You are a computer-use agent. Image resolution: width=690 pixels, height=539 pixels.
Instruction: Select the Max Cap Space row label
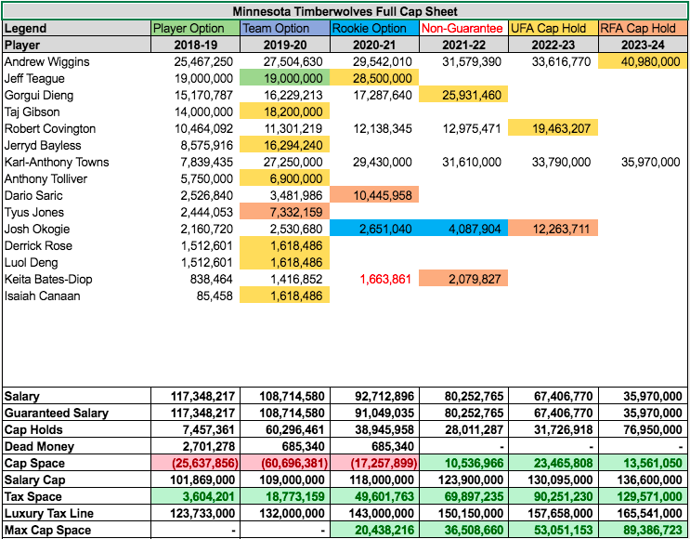coord(76,531)
